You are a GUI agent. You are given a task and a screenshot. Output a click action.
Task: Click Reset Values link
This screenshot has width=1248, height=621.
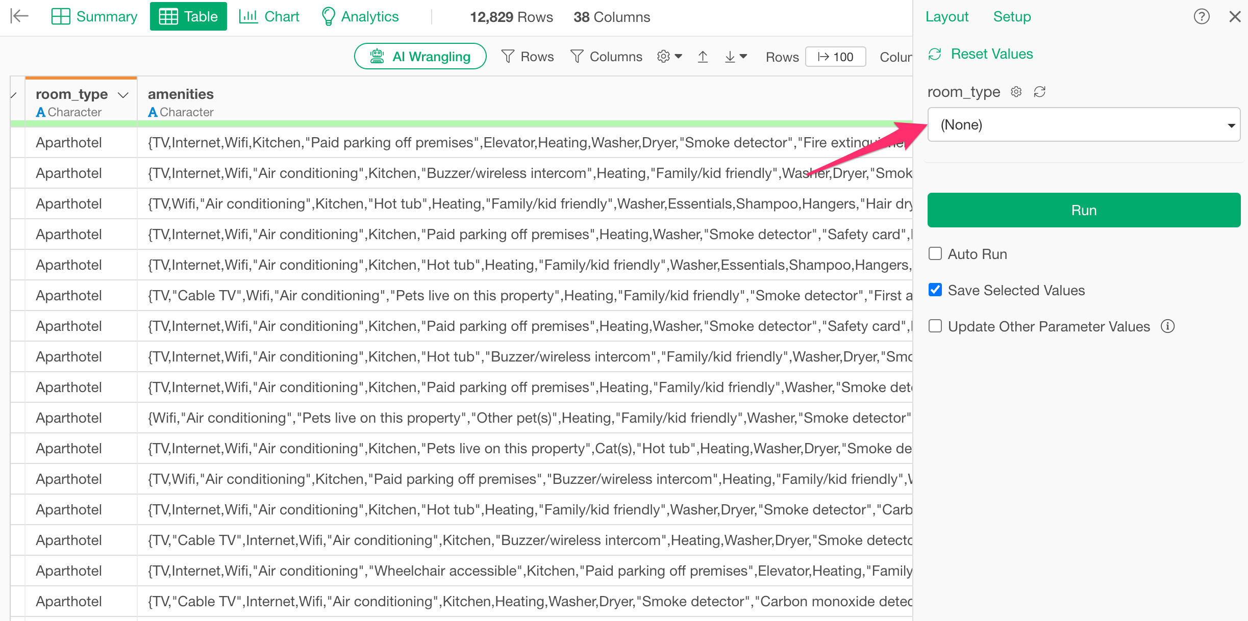[991, 54]
